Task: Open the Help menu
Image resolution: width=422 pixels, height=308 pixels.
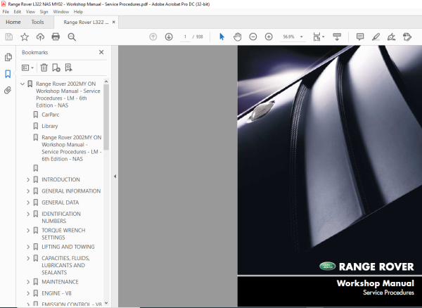Action: [78, 12]
